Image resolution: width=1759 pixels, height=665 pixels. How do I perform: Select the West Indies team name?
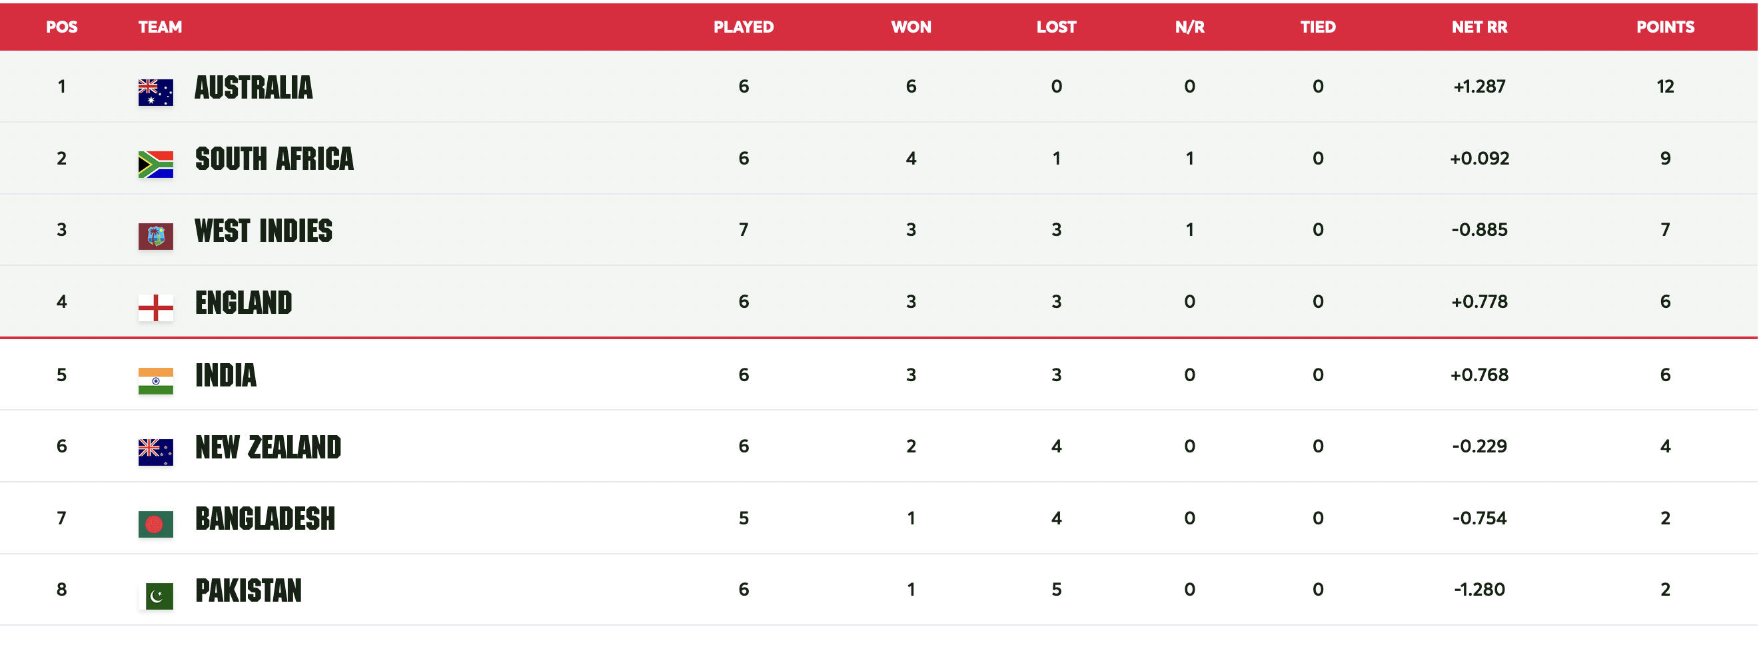click(263, 231)
